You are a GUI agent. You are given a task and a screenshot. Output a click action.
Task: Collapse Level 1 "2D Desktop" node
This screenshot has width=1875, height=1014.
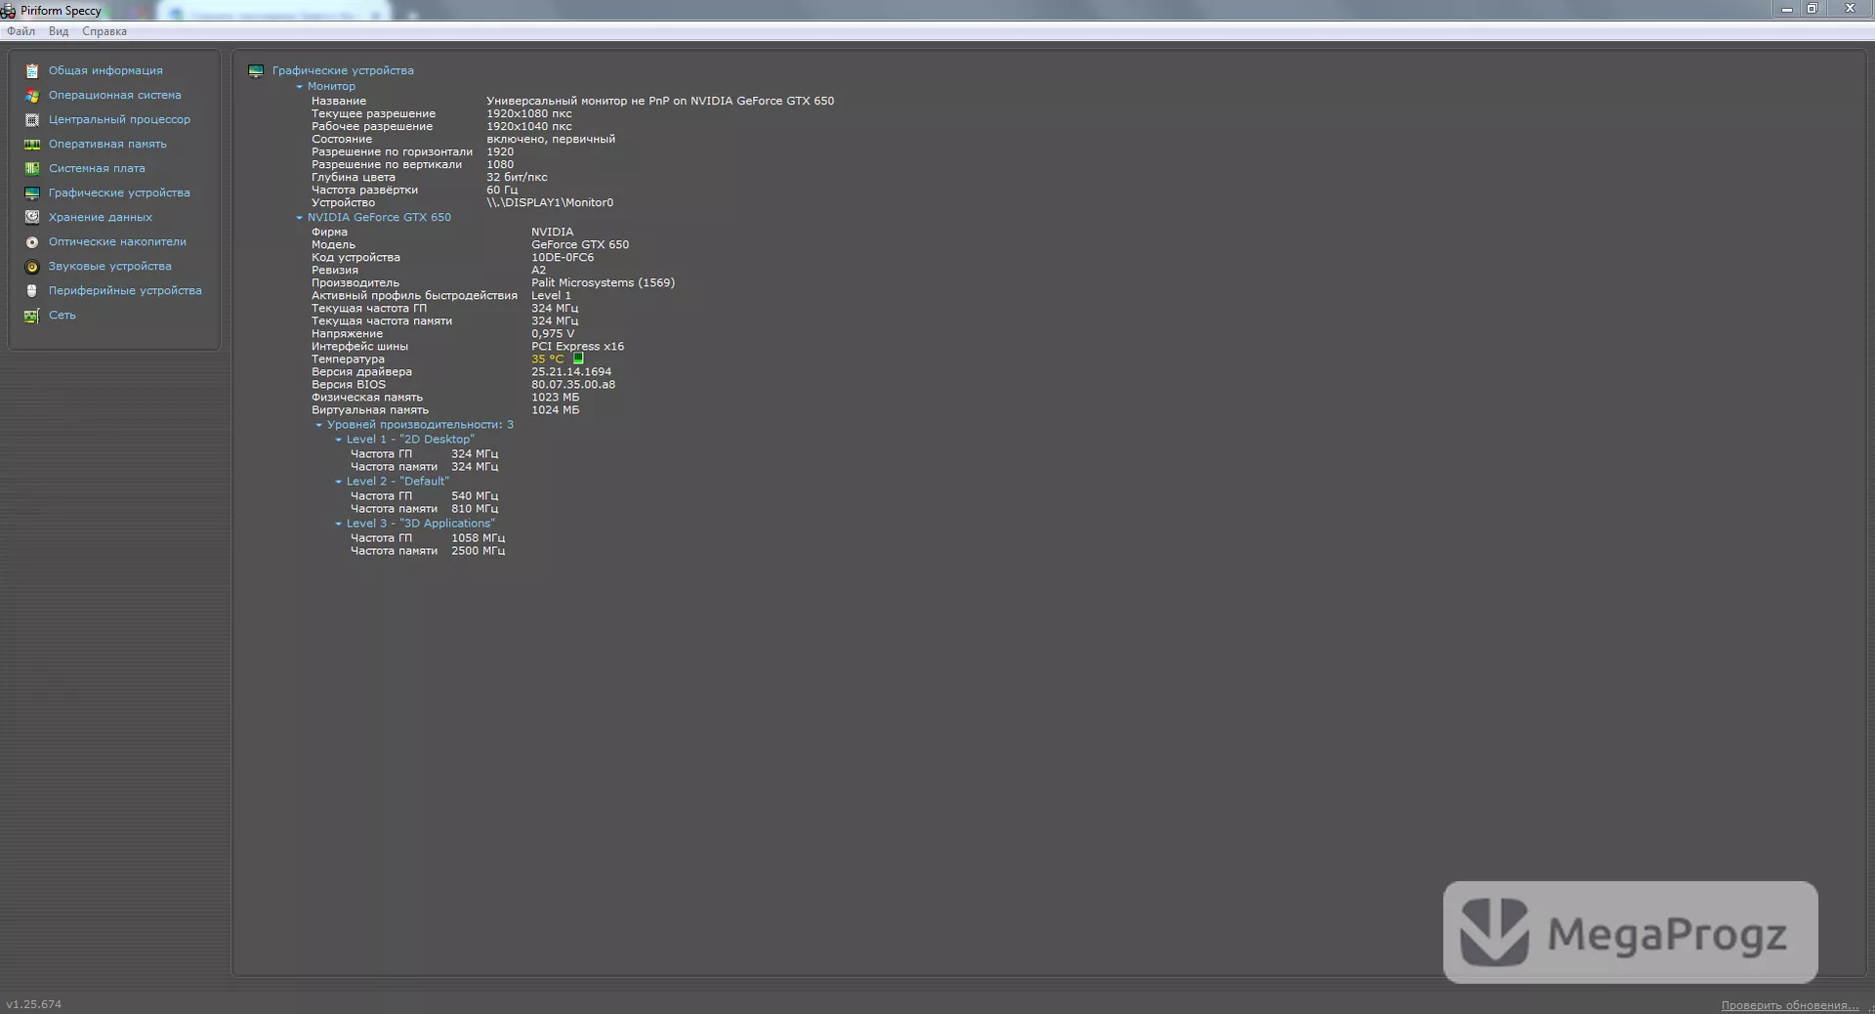click(339, 440)
